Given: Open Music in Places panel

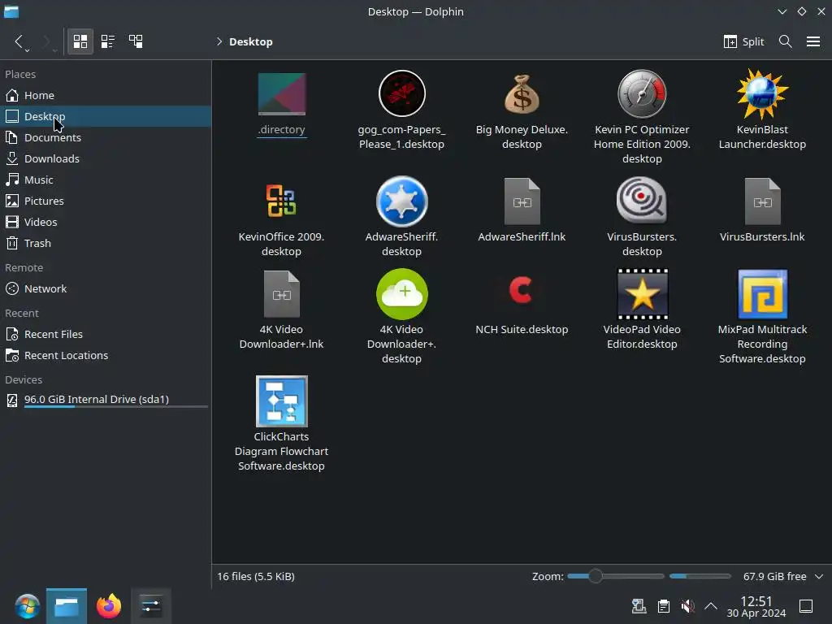Looking at the screenshot, I should pyautogui.click(x=106, y=180).
